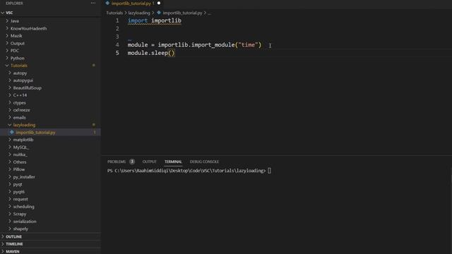Select the importlib_tutorial.py editor tab
Viewport: 452px width, 254px height.
click(133, 4)
